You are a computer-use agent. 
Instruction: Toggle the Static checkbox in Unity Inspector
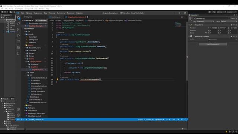click(x=230, y=18)
